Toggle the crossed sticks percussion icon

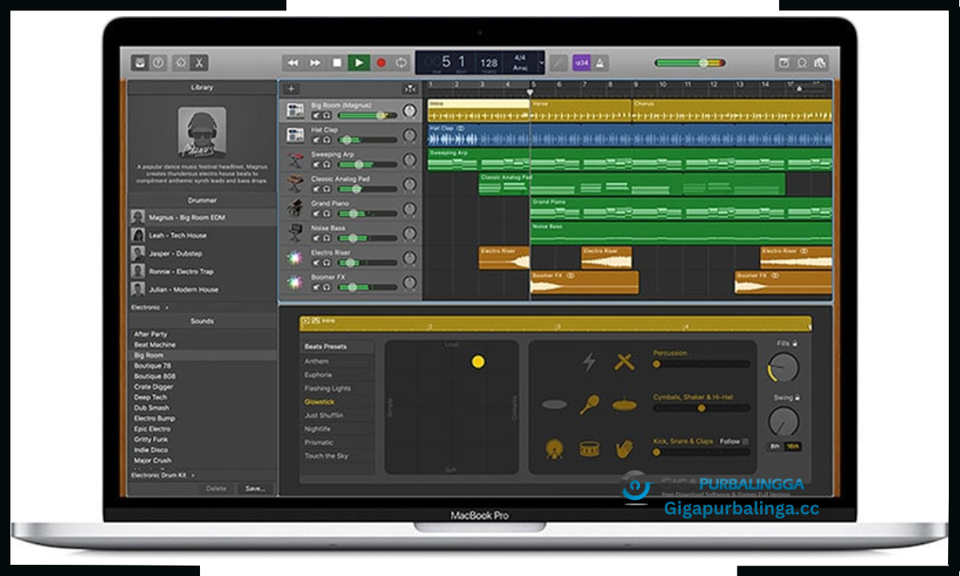(x=624, y=362)
